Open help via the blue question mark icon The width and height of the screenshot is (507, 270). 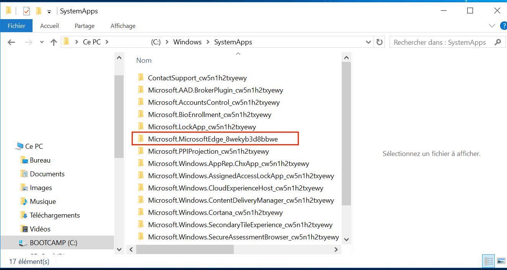pos(504,26)
